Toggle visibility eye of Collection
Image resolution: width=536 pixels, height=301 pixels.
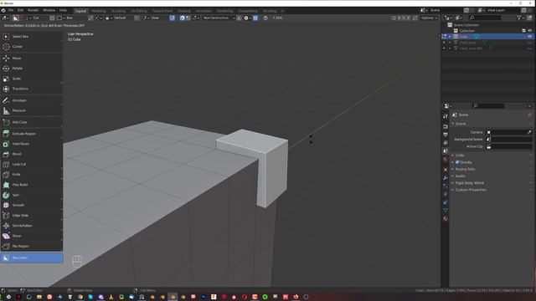click(529, 31)
